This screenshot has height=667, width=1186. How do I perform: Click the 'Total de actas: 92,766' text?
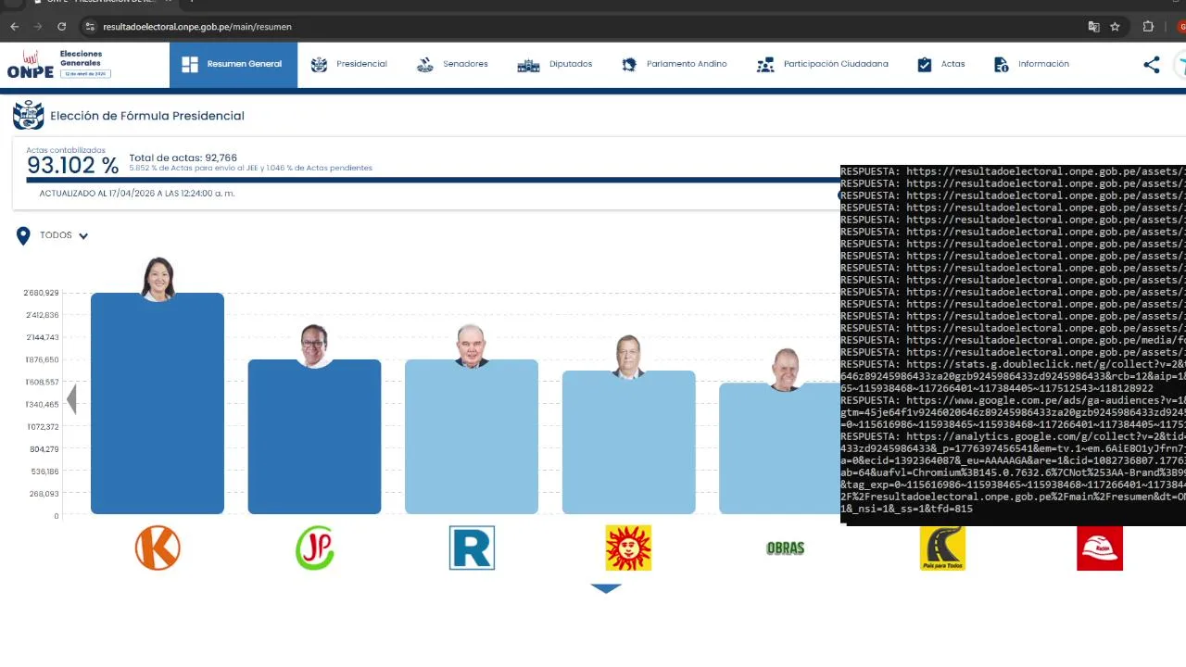click(x=183, y=158)
